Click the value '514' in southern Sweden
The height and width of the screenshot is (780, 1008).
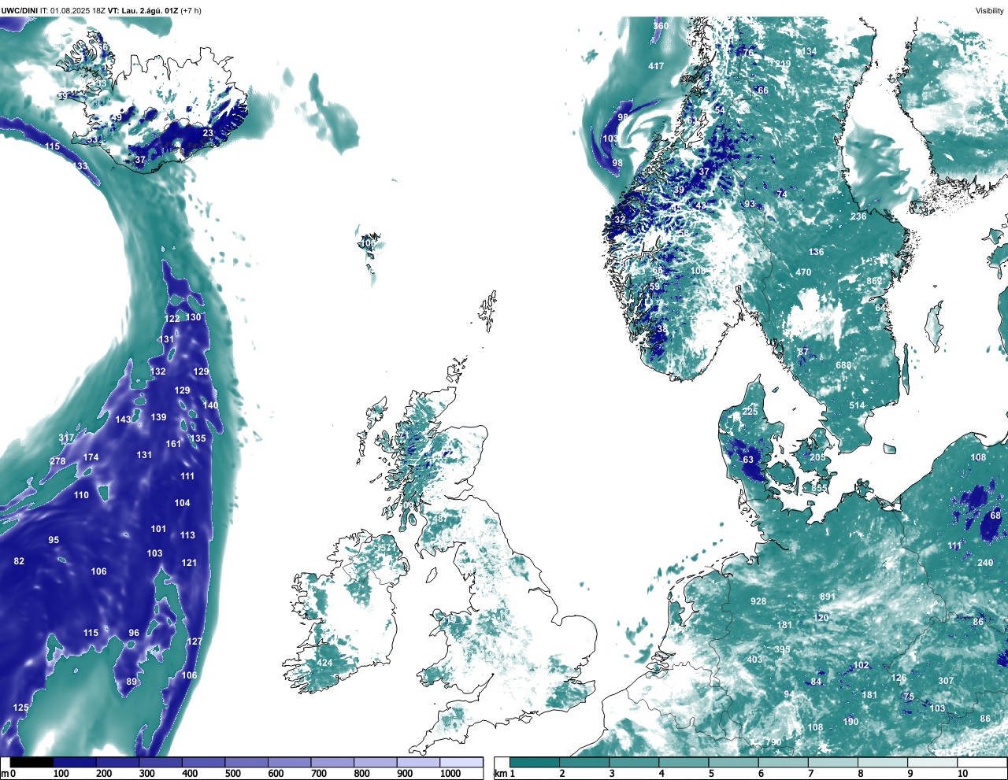[x=857, y=406]
